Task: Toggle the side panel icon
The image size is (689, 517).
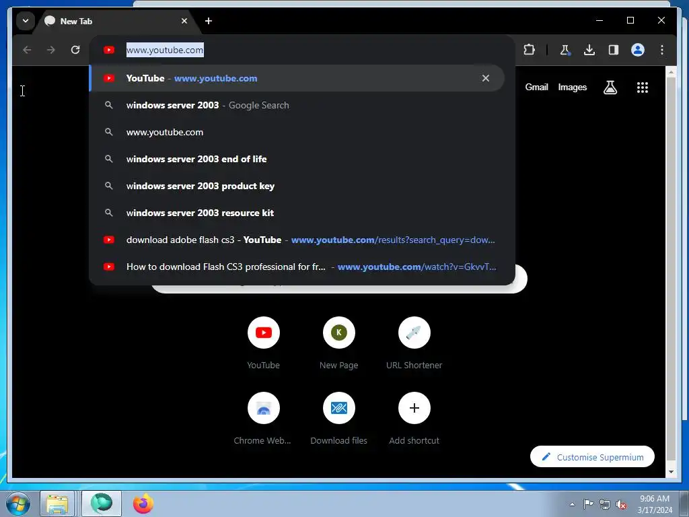Action: coord(614,50)
